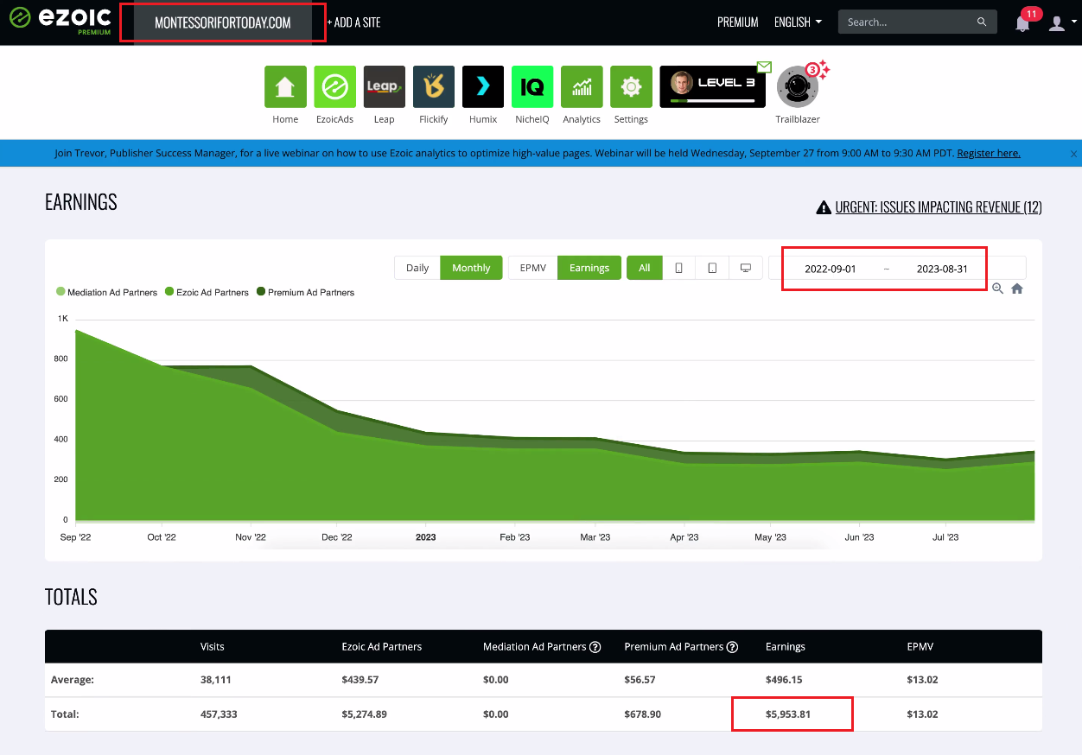Image resolution: width=1082 pixels, height=755 pixels.
Task: Click + ADD A SITE
Action: [x=353, y=22]
